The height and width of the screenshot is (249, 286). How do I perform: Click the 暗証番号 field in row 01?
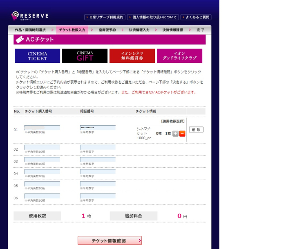98,128
